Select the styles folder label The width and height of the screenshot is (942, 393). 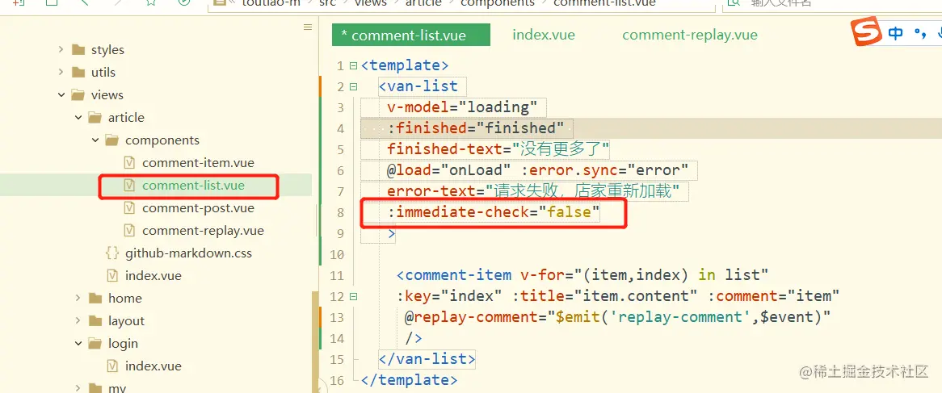[107, 50]
